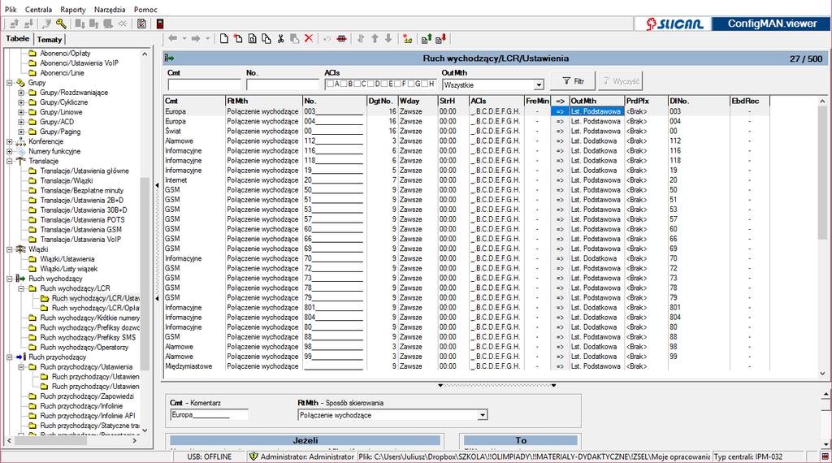Image resolution: width=832 pixels, height=463 pixels.
Task: Click the undo icon in table toolbar
Action: (x=327, y=39)
